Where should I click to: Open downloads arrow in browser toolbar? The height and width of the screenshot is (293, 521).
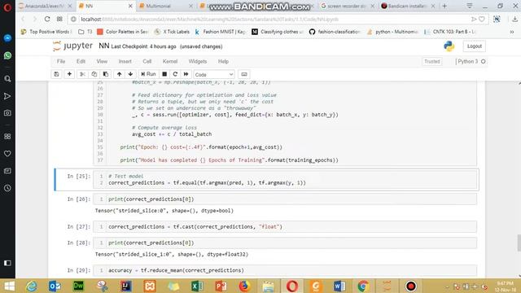514,20
